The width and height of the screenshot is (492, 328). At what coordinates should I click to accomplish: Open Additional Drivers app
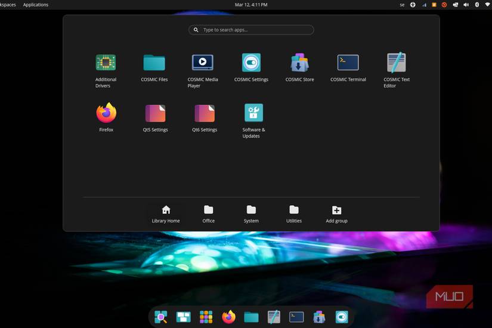pyautogui.click(x=106, y=70)
